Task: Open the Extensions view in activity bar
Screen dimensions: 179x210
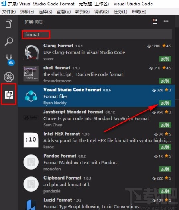Action: click(9, 95)
